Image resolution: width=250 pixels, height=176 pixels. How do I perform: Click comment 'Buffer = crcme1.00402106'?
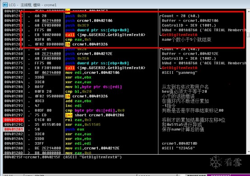190,21
